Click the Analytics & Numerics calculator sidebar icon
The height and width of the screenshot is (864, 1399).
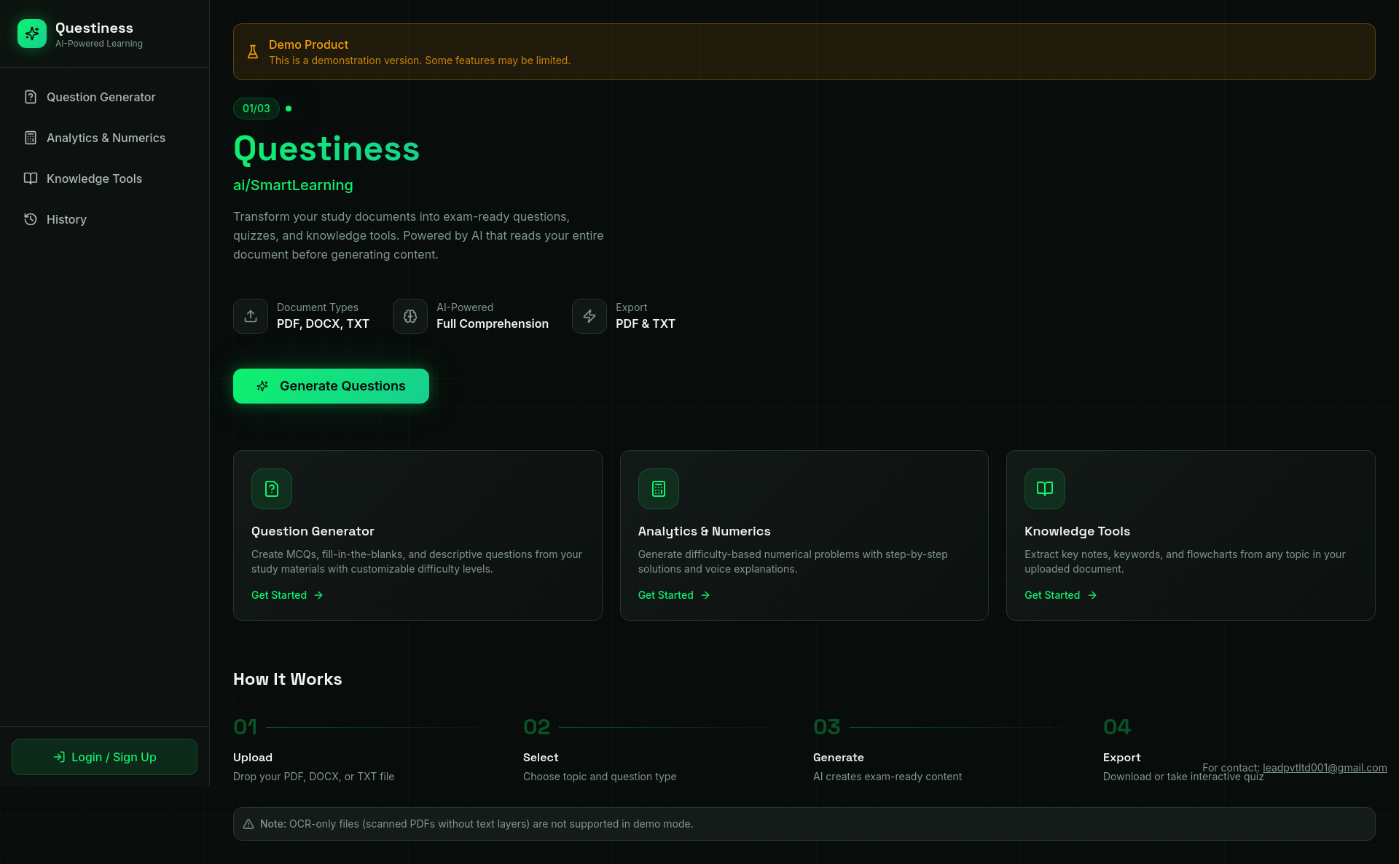coord(30,137)
